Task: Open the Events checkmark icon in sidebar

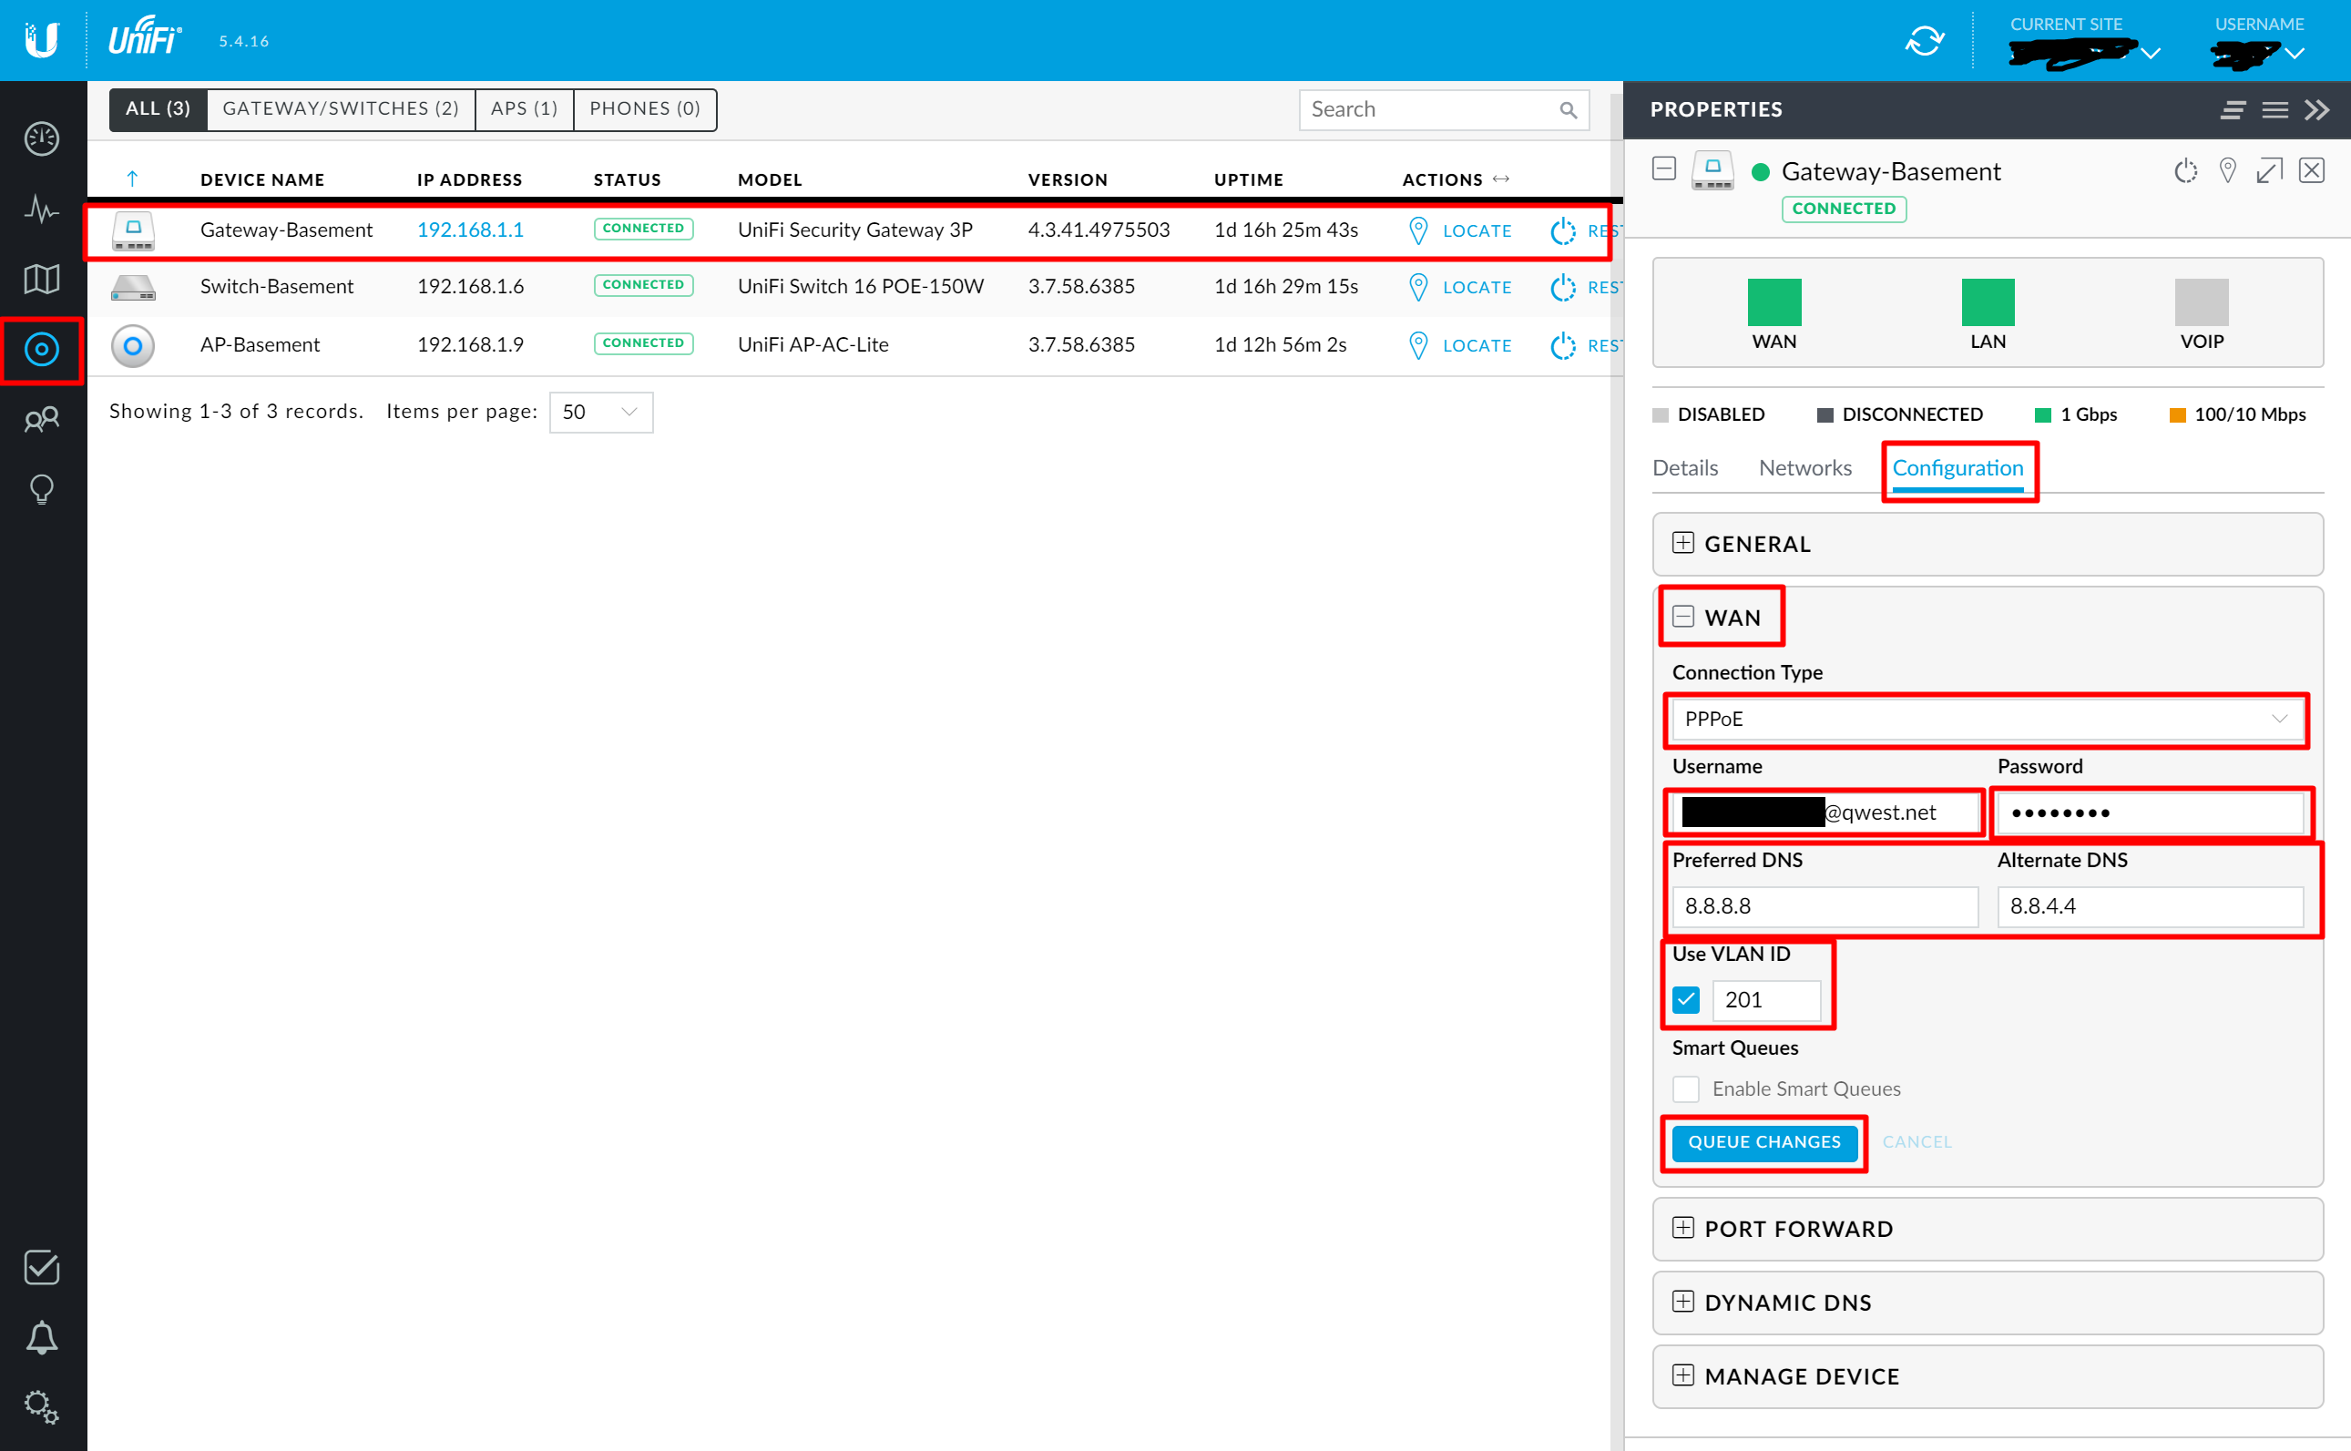Action: pos(41,1268)
